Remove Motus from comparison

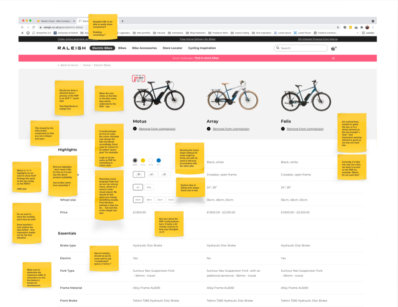pos(157,129)
